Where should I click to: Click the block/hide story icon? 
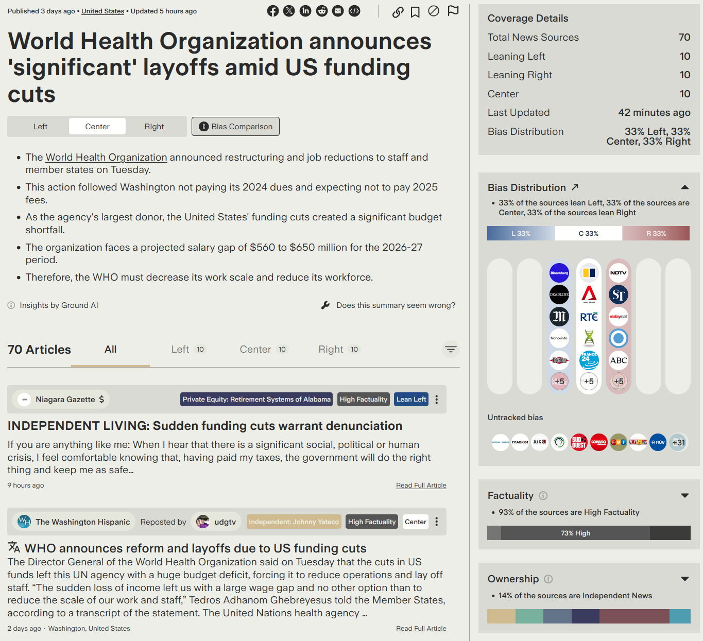coord(434,11)
